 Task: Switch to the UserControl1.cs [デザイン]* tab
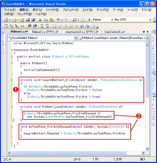point(82,32)
